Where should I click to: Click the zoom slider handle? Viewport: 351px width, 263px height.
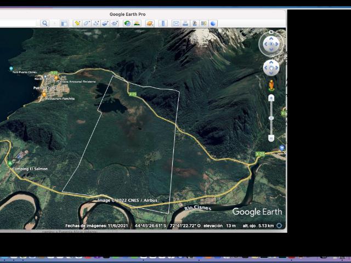pyautogui.click(x=271, y=118)
